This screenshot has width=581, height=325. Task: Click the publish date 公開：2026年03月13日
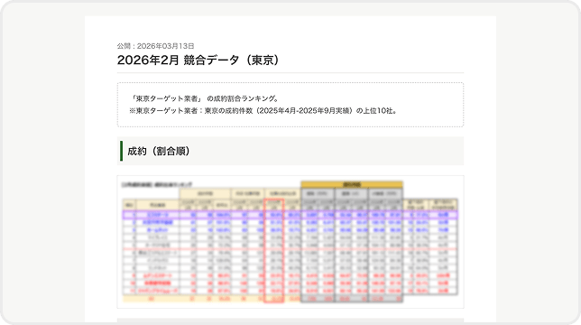tap(155, 46)
